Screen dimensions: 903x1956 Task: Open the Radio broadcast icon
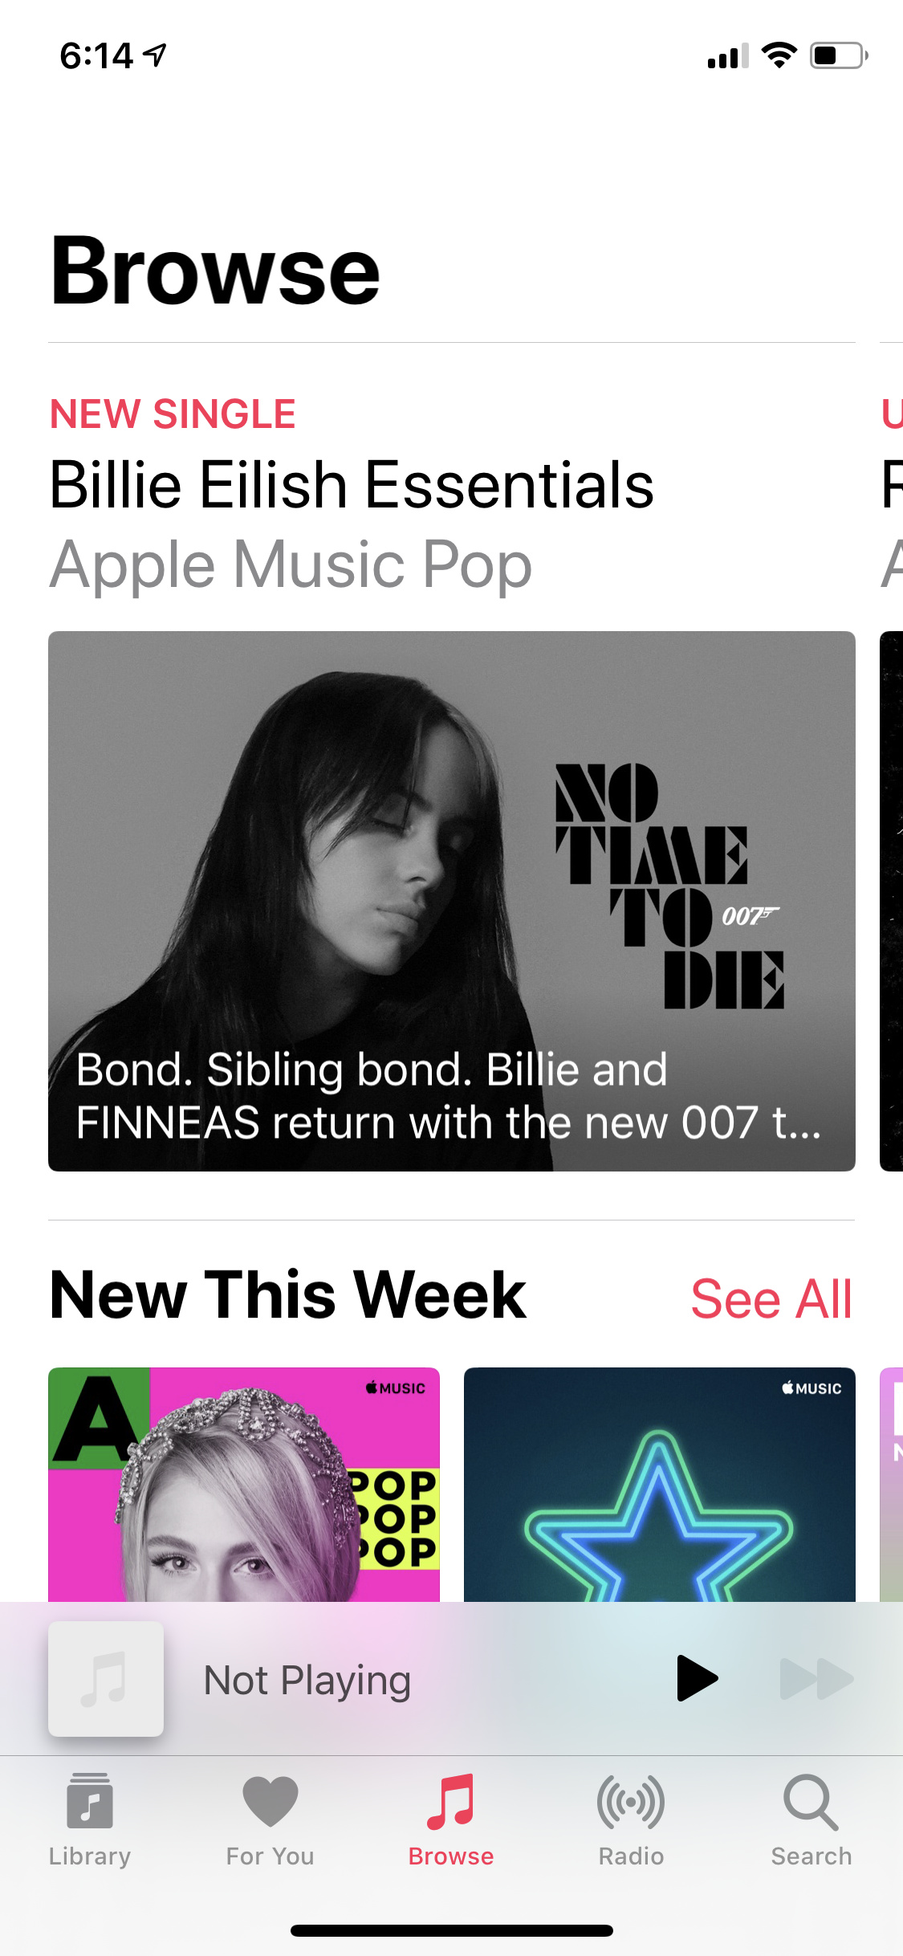click(631, 1802)
